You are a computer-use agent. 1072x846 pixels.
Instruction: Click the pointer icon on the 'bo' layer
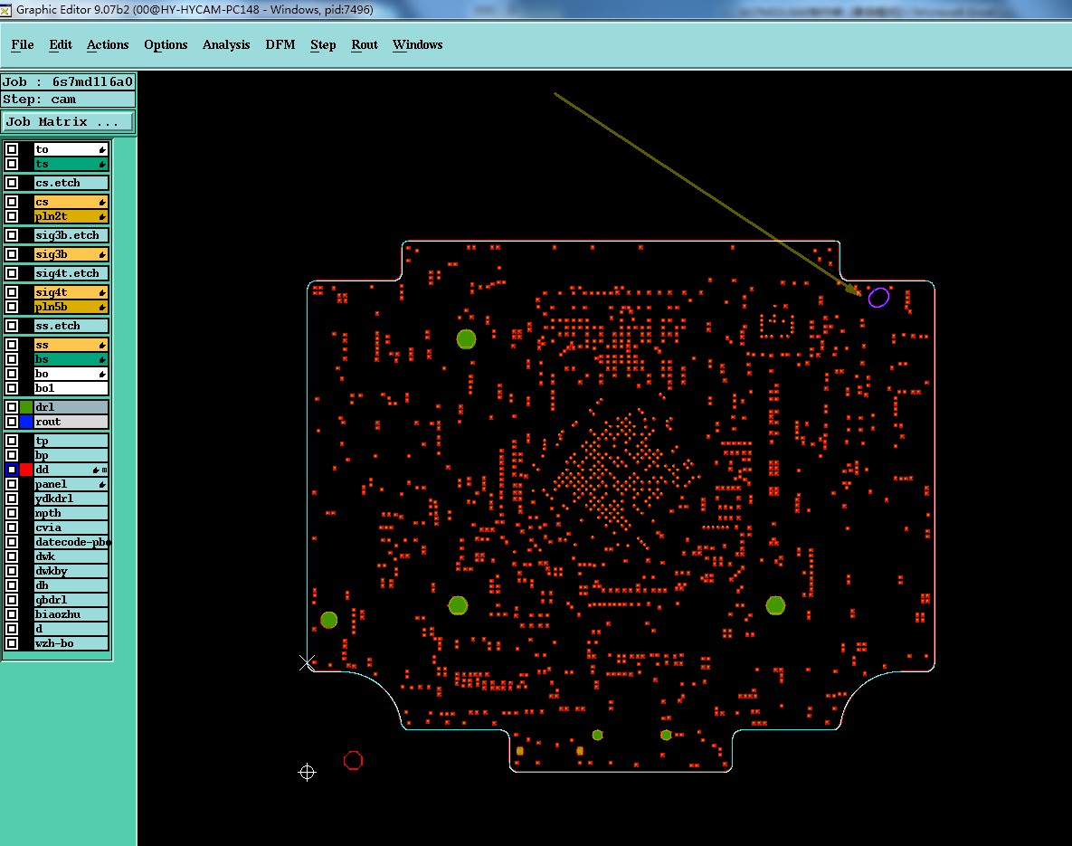click(x=102, y=374)
